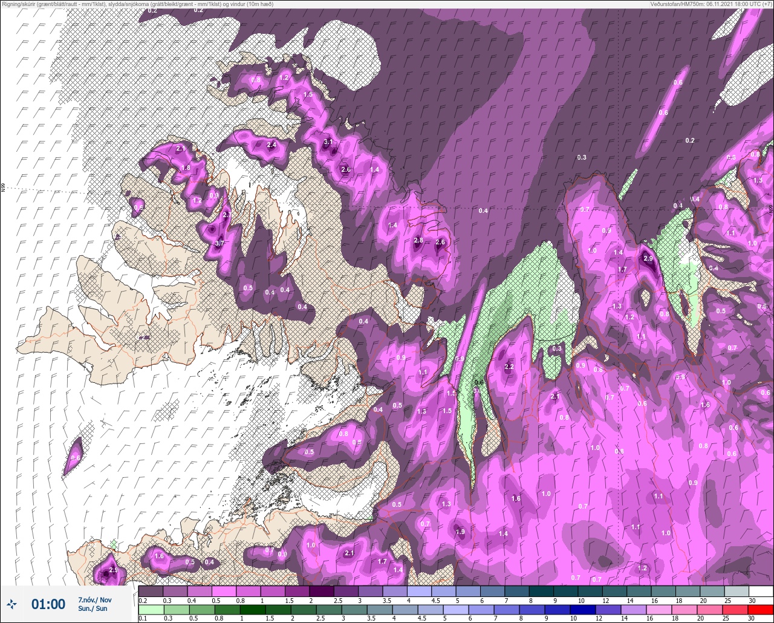The width and height of the screenshot is (774, 623).
Task: Click the 01:00 forecast time label
Action: pyautogui.click(x=48, y=604)
